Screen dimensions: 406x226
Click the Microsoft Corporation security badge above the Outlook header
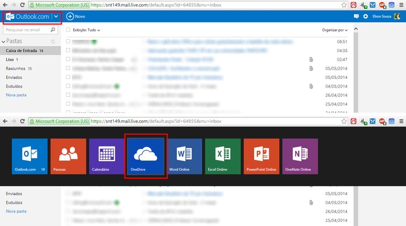click(60, 5)
